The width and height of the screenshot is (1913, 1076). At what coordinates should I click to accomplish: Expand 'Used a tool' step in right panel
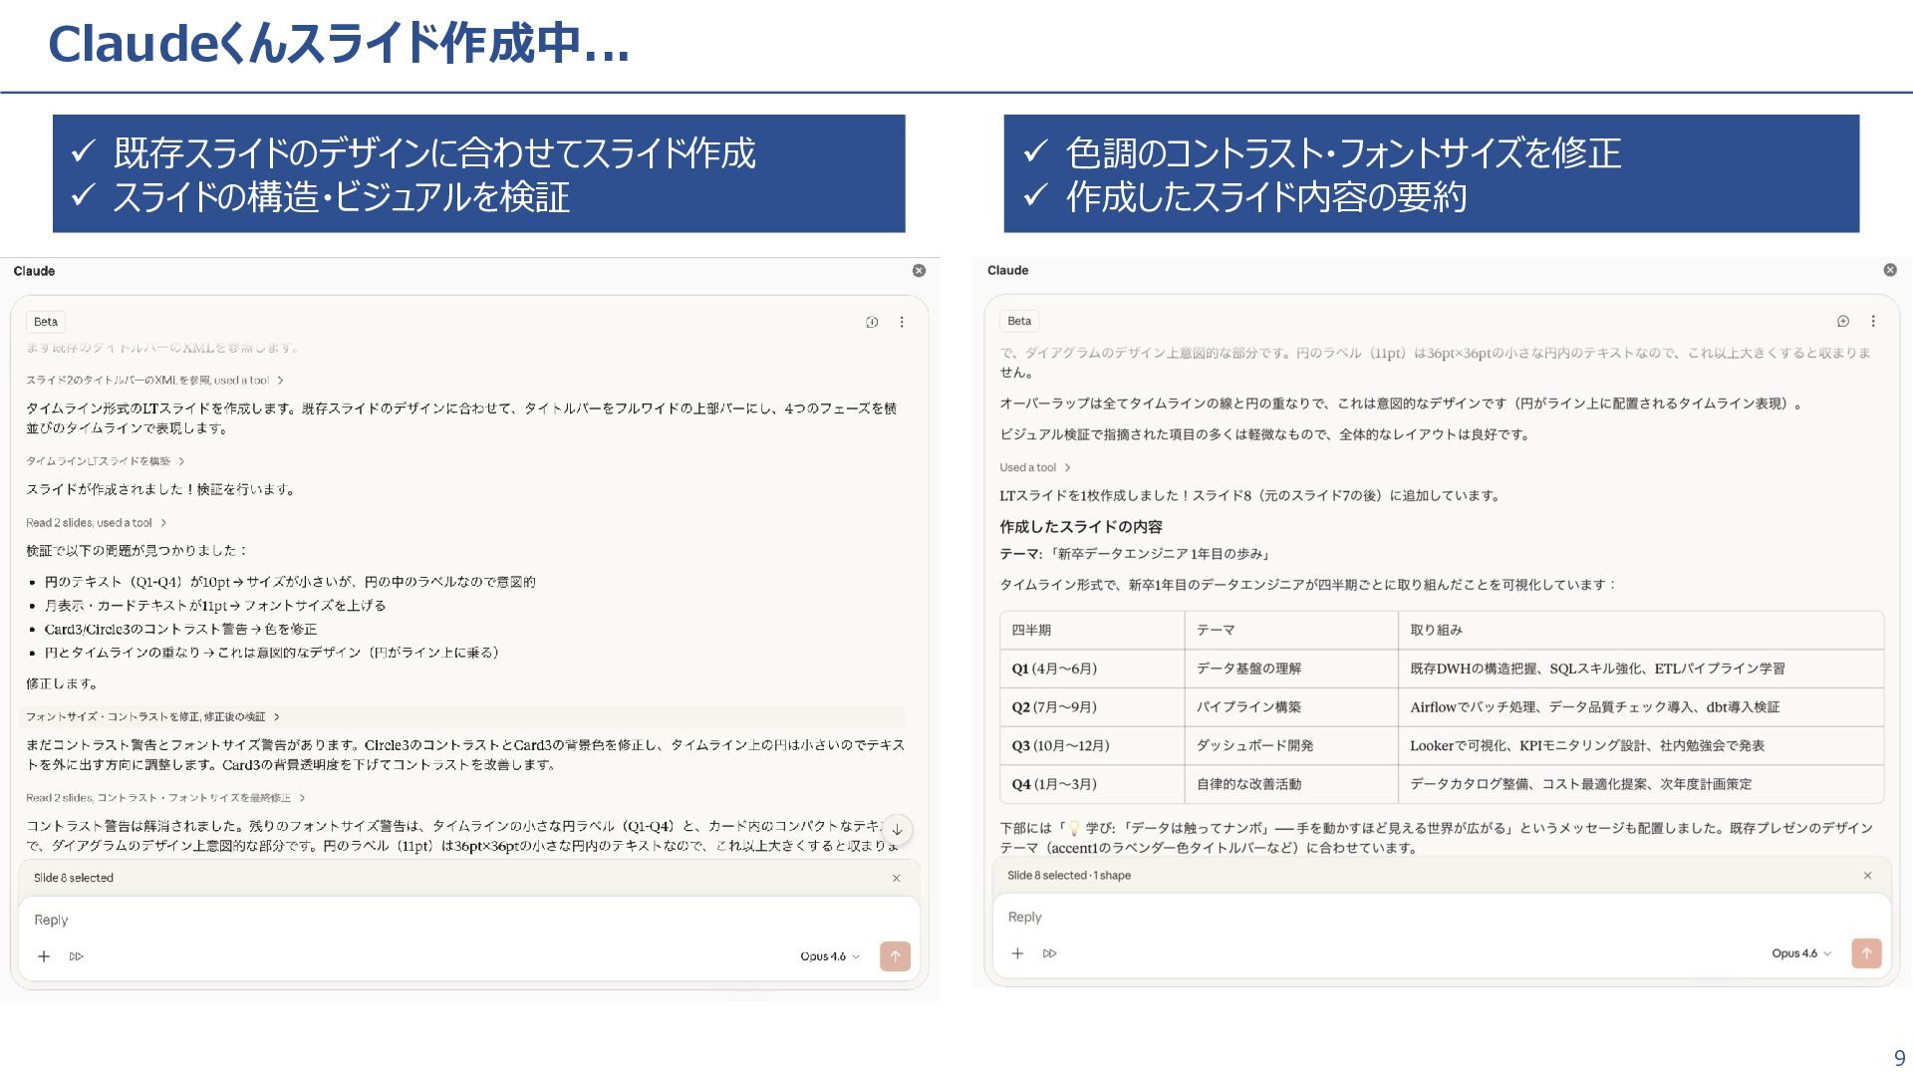[x=1034, y=467]
